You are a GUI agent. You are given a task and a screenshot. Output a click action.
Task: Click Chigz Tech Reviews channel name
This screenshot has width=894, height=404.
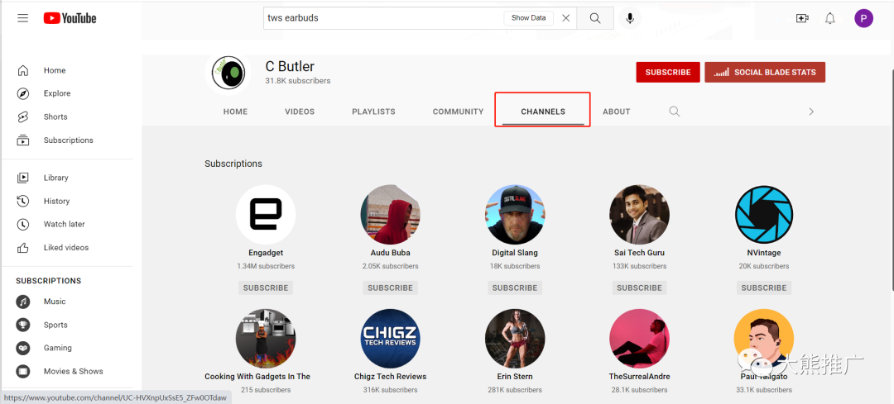390,377
